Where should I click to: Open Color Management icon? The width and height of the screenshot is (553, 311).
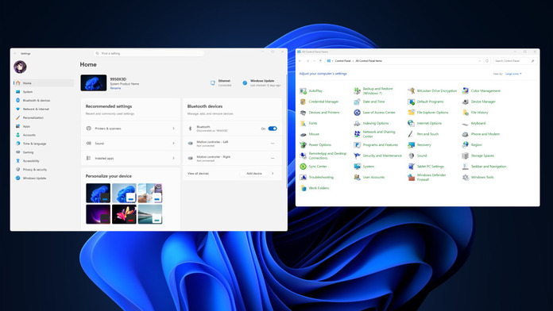pyautogui.click(x=466, y=91)
